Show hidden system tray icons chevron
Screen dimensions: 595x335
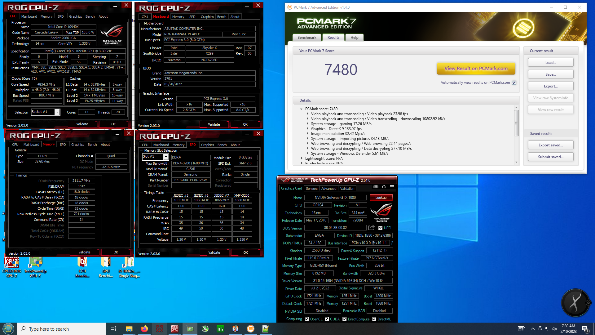(x=532, y=329)
